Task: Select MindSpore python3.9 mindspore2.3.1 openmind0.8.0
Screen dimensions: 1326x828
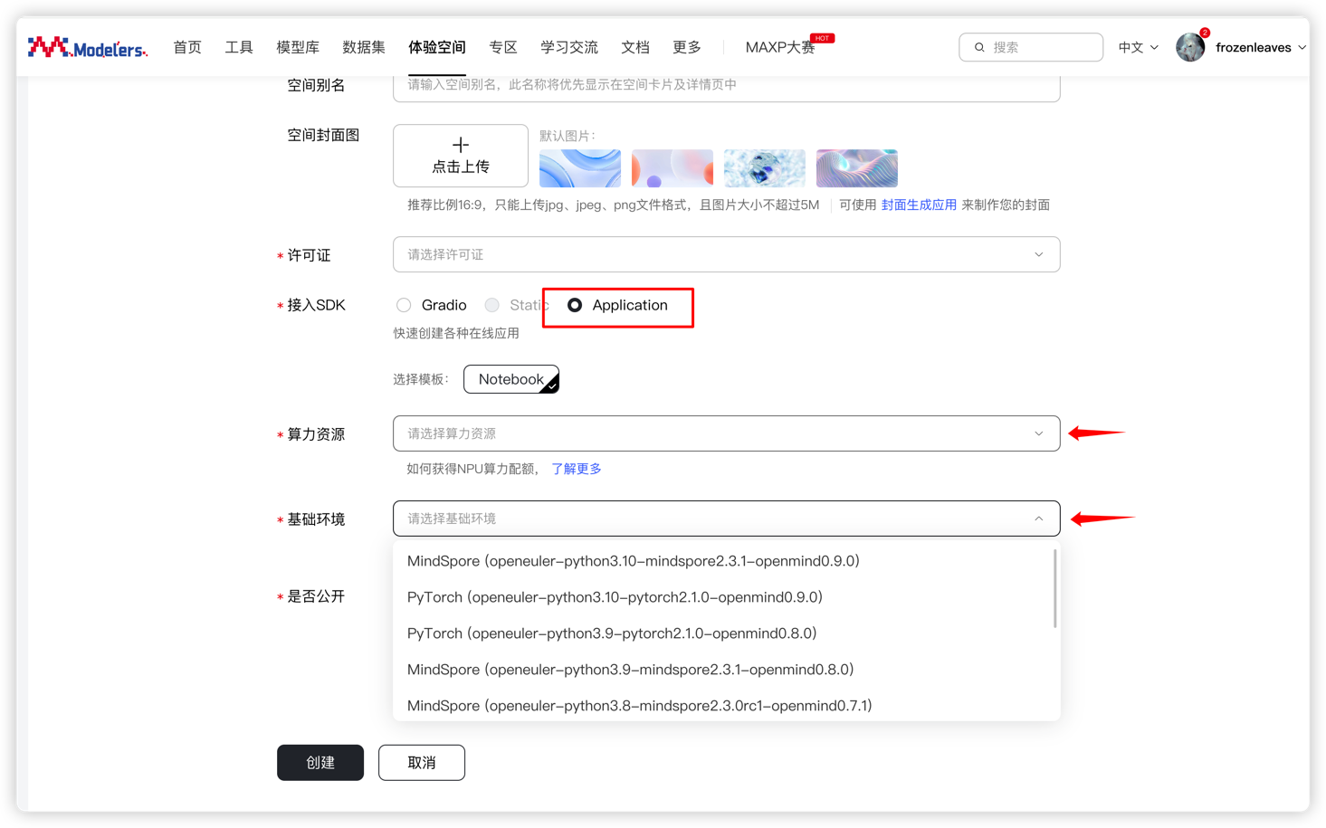Action: coord(726,670)
